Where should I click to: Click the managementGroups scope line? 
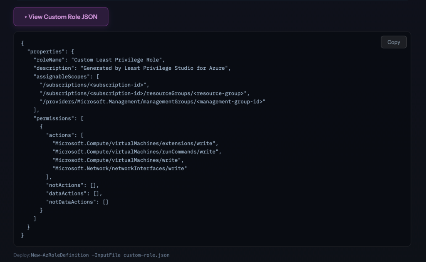[x=152, y=101]
